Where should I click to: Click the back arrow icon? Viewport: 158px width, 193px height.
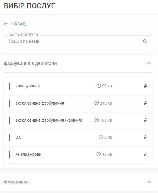[x=6, y=24]
